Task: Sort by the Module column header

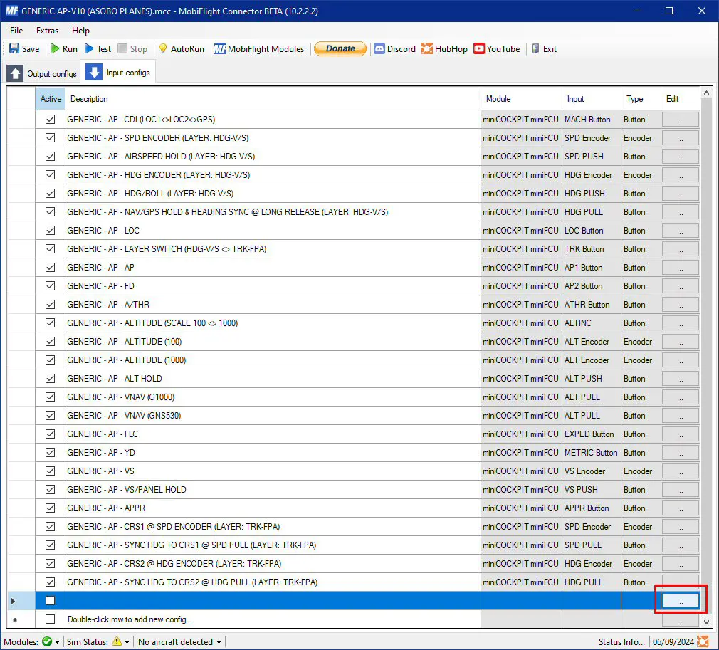Action: tap(521, 99)
